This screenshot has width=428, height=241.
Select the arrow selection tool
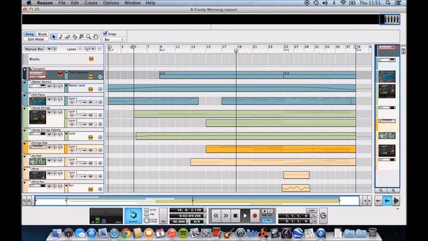[54, 37]
